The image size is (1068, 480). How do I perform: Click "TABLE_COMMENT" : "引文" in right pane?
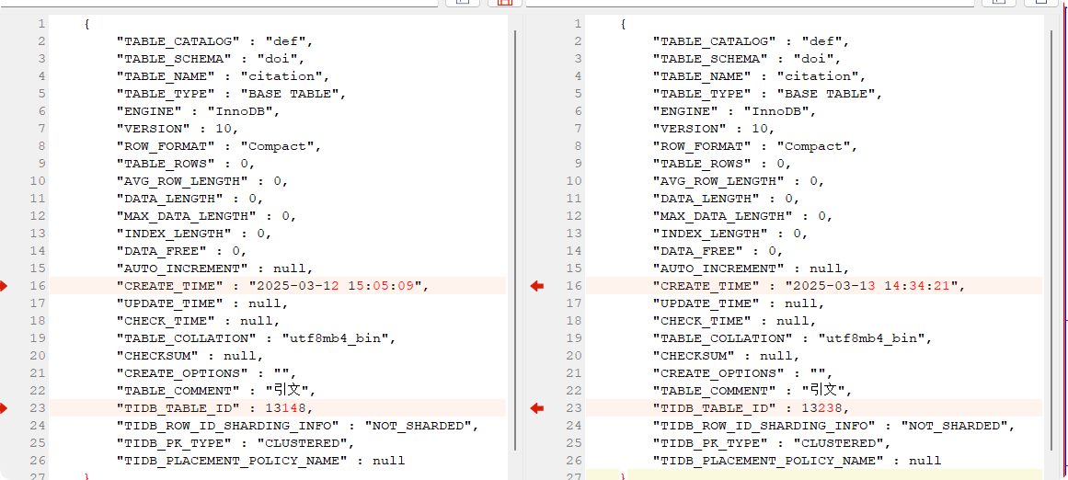(753, 391)
